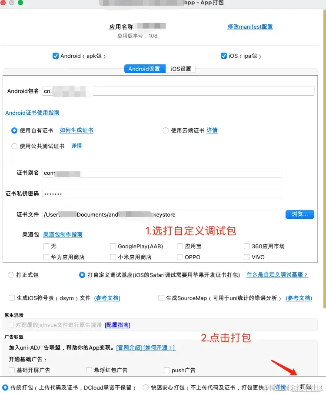Select the Android设置 tab
Viewport: 326px width, 394px height.
pyautogui.click(x=145, y=69)
